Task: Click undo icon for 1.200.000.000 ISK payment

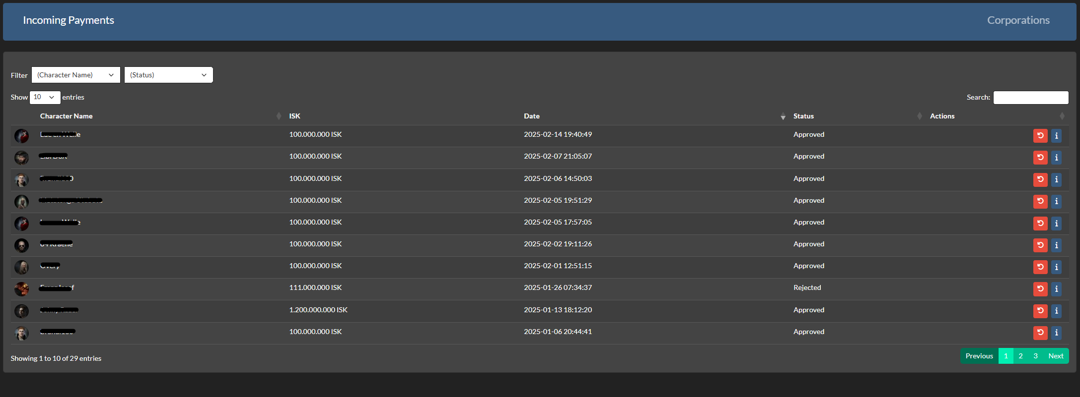Action: tap(1040, 311)
